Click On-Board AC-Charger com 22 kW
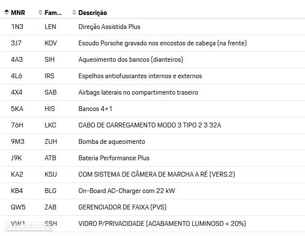The image size is (305, 236). click(x=126, y=191)
